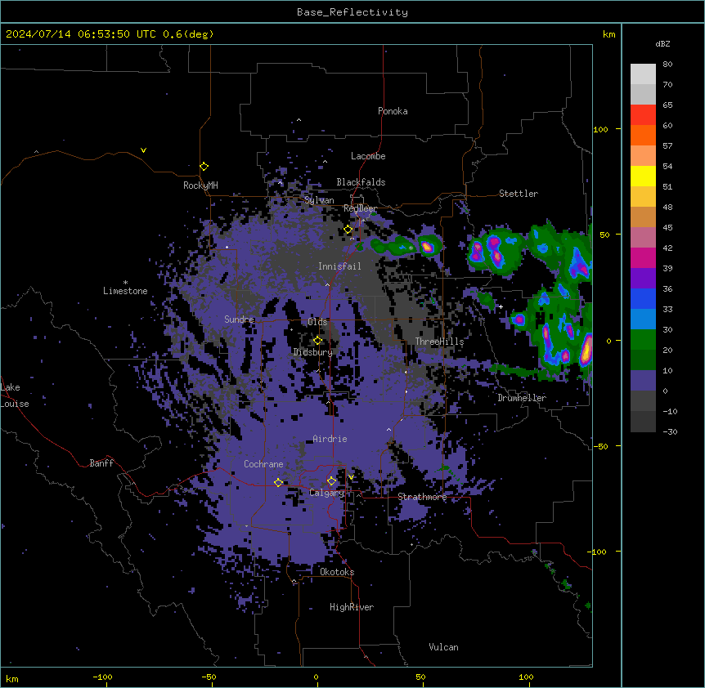Click the Airdrie label

tap(330, 439)
